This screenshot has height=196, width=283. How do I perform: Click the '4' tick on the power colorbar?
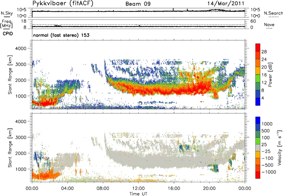pos(262,98)
